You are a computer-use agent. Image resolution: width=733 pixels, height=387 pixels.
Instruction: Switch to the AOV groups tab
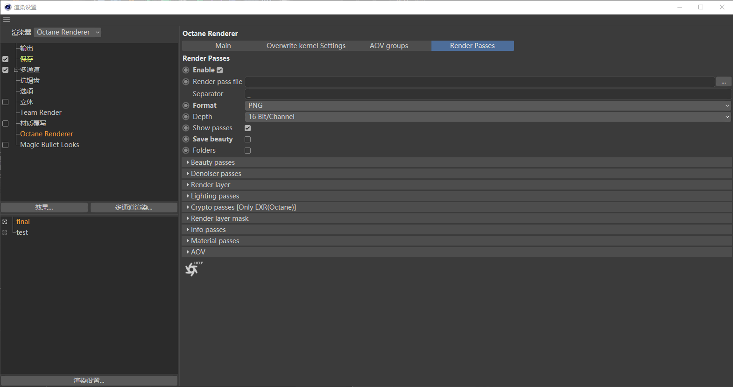point(389,46)
